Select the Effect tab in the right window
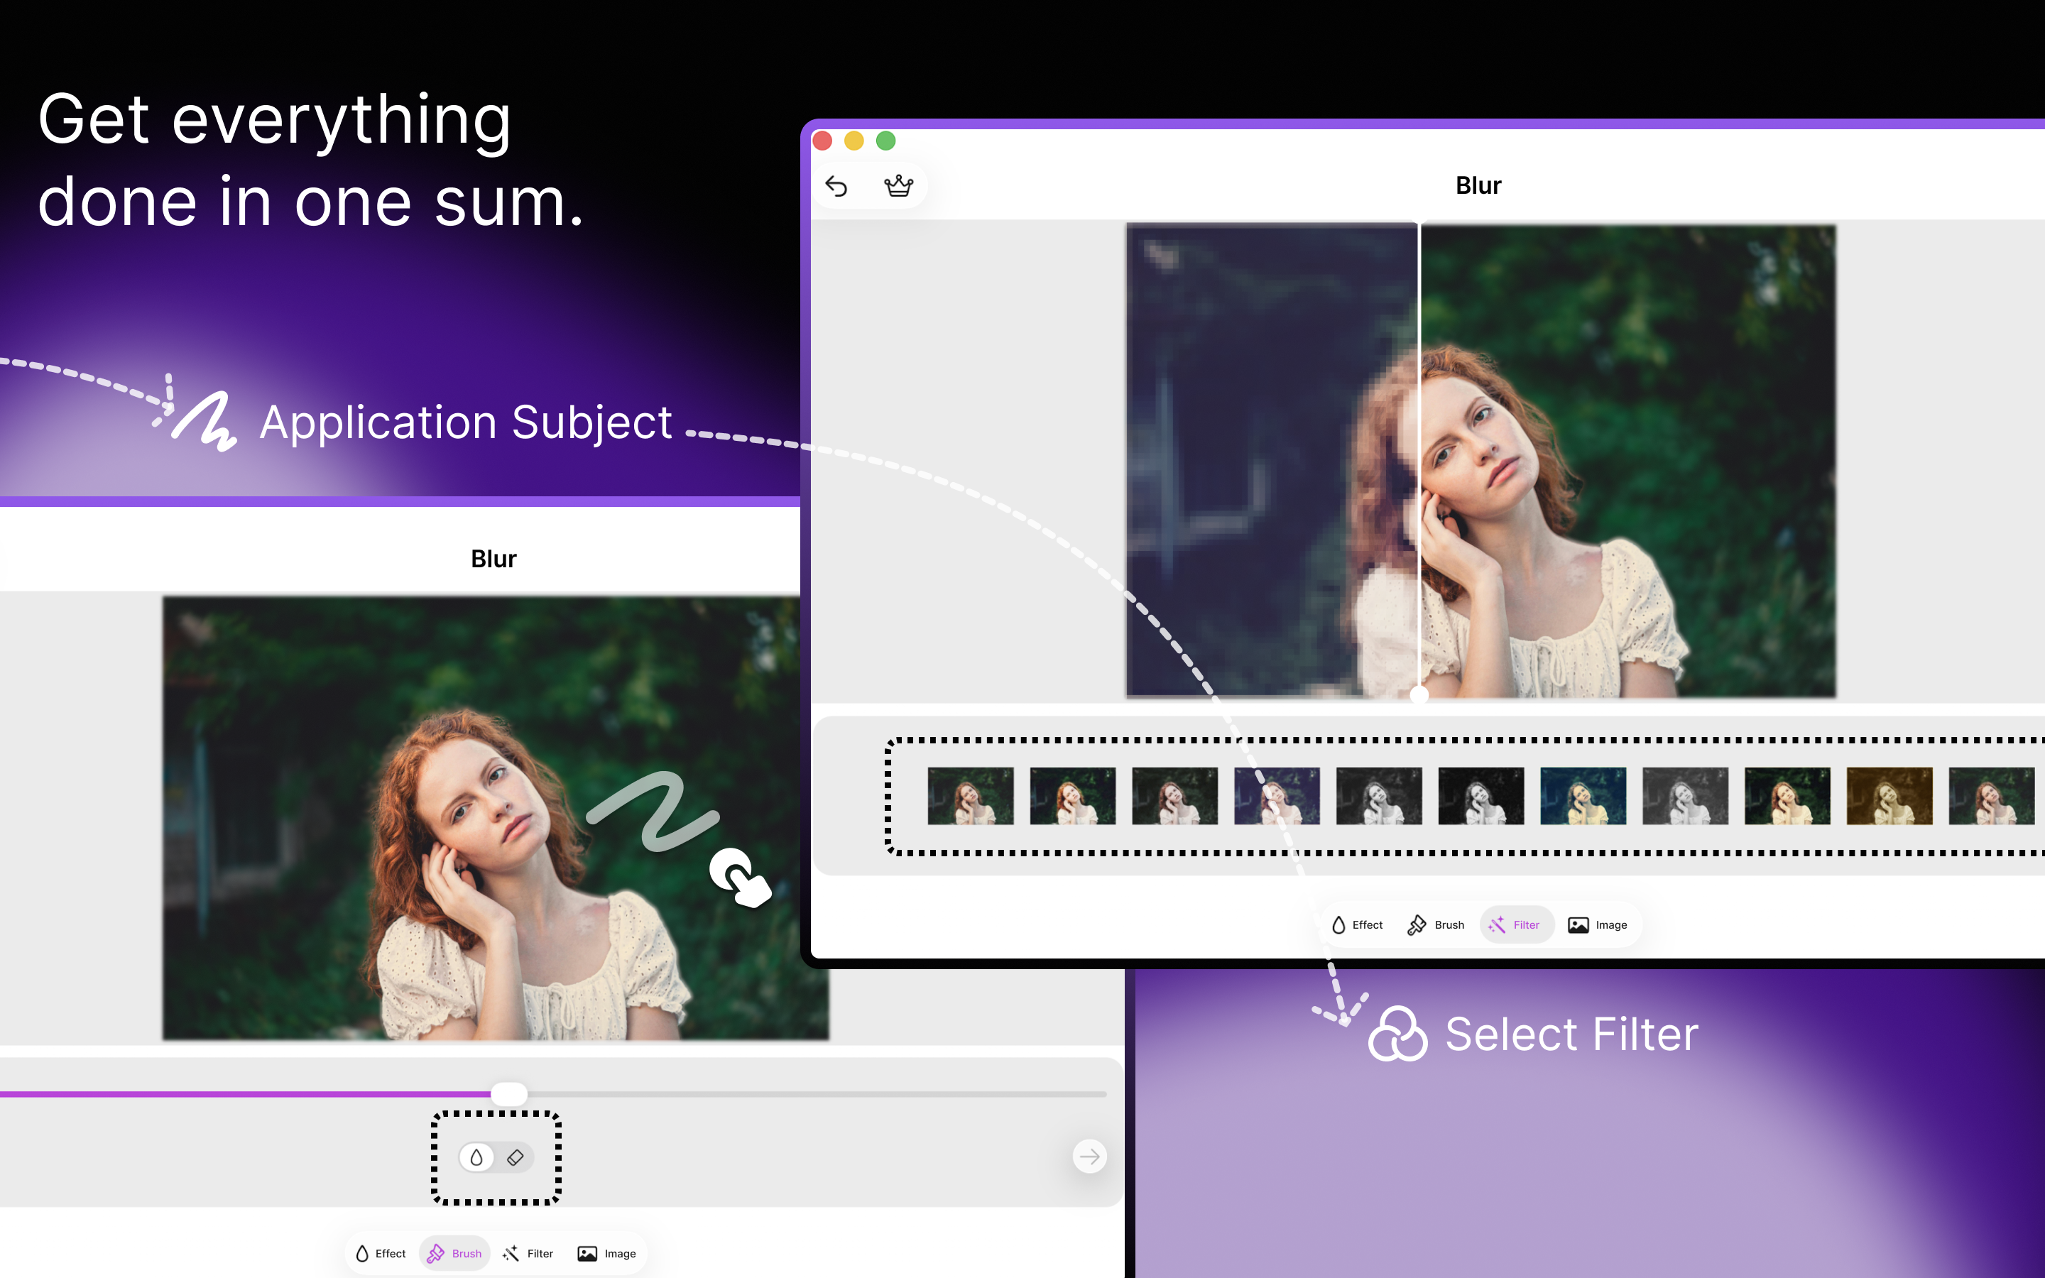This screenshot has height=1278, width=2045. point(1356,924)
